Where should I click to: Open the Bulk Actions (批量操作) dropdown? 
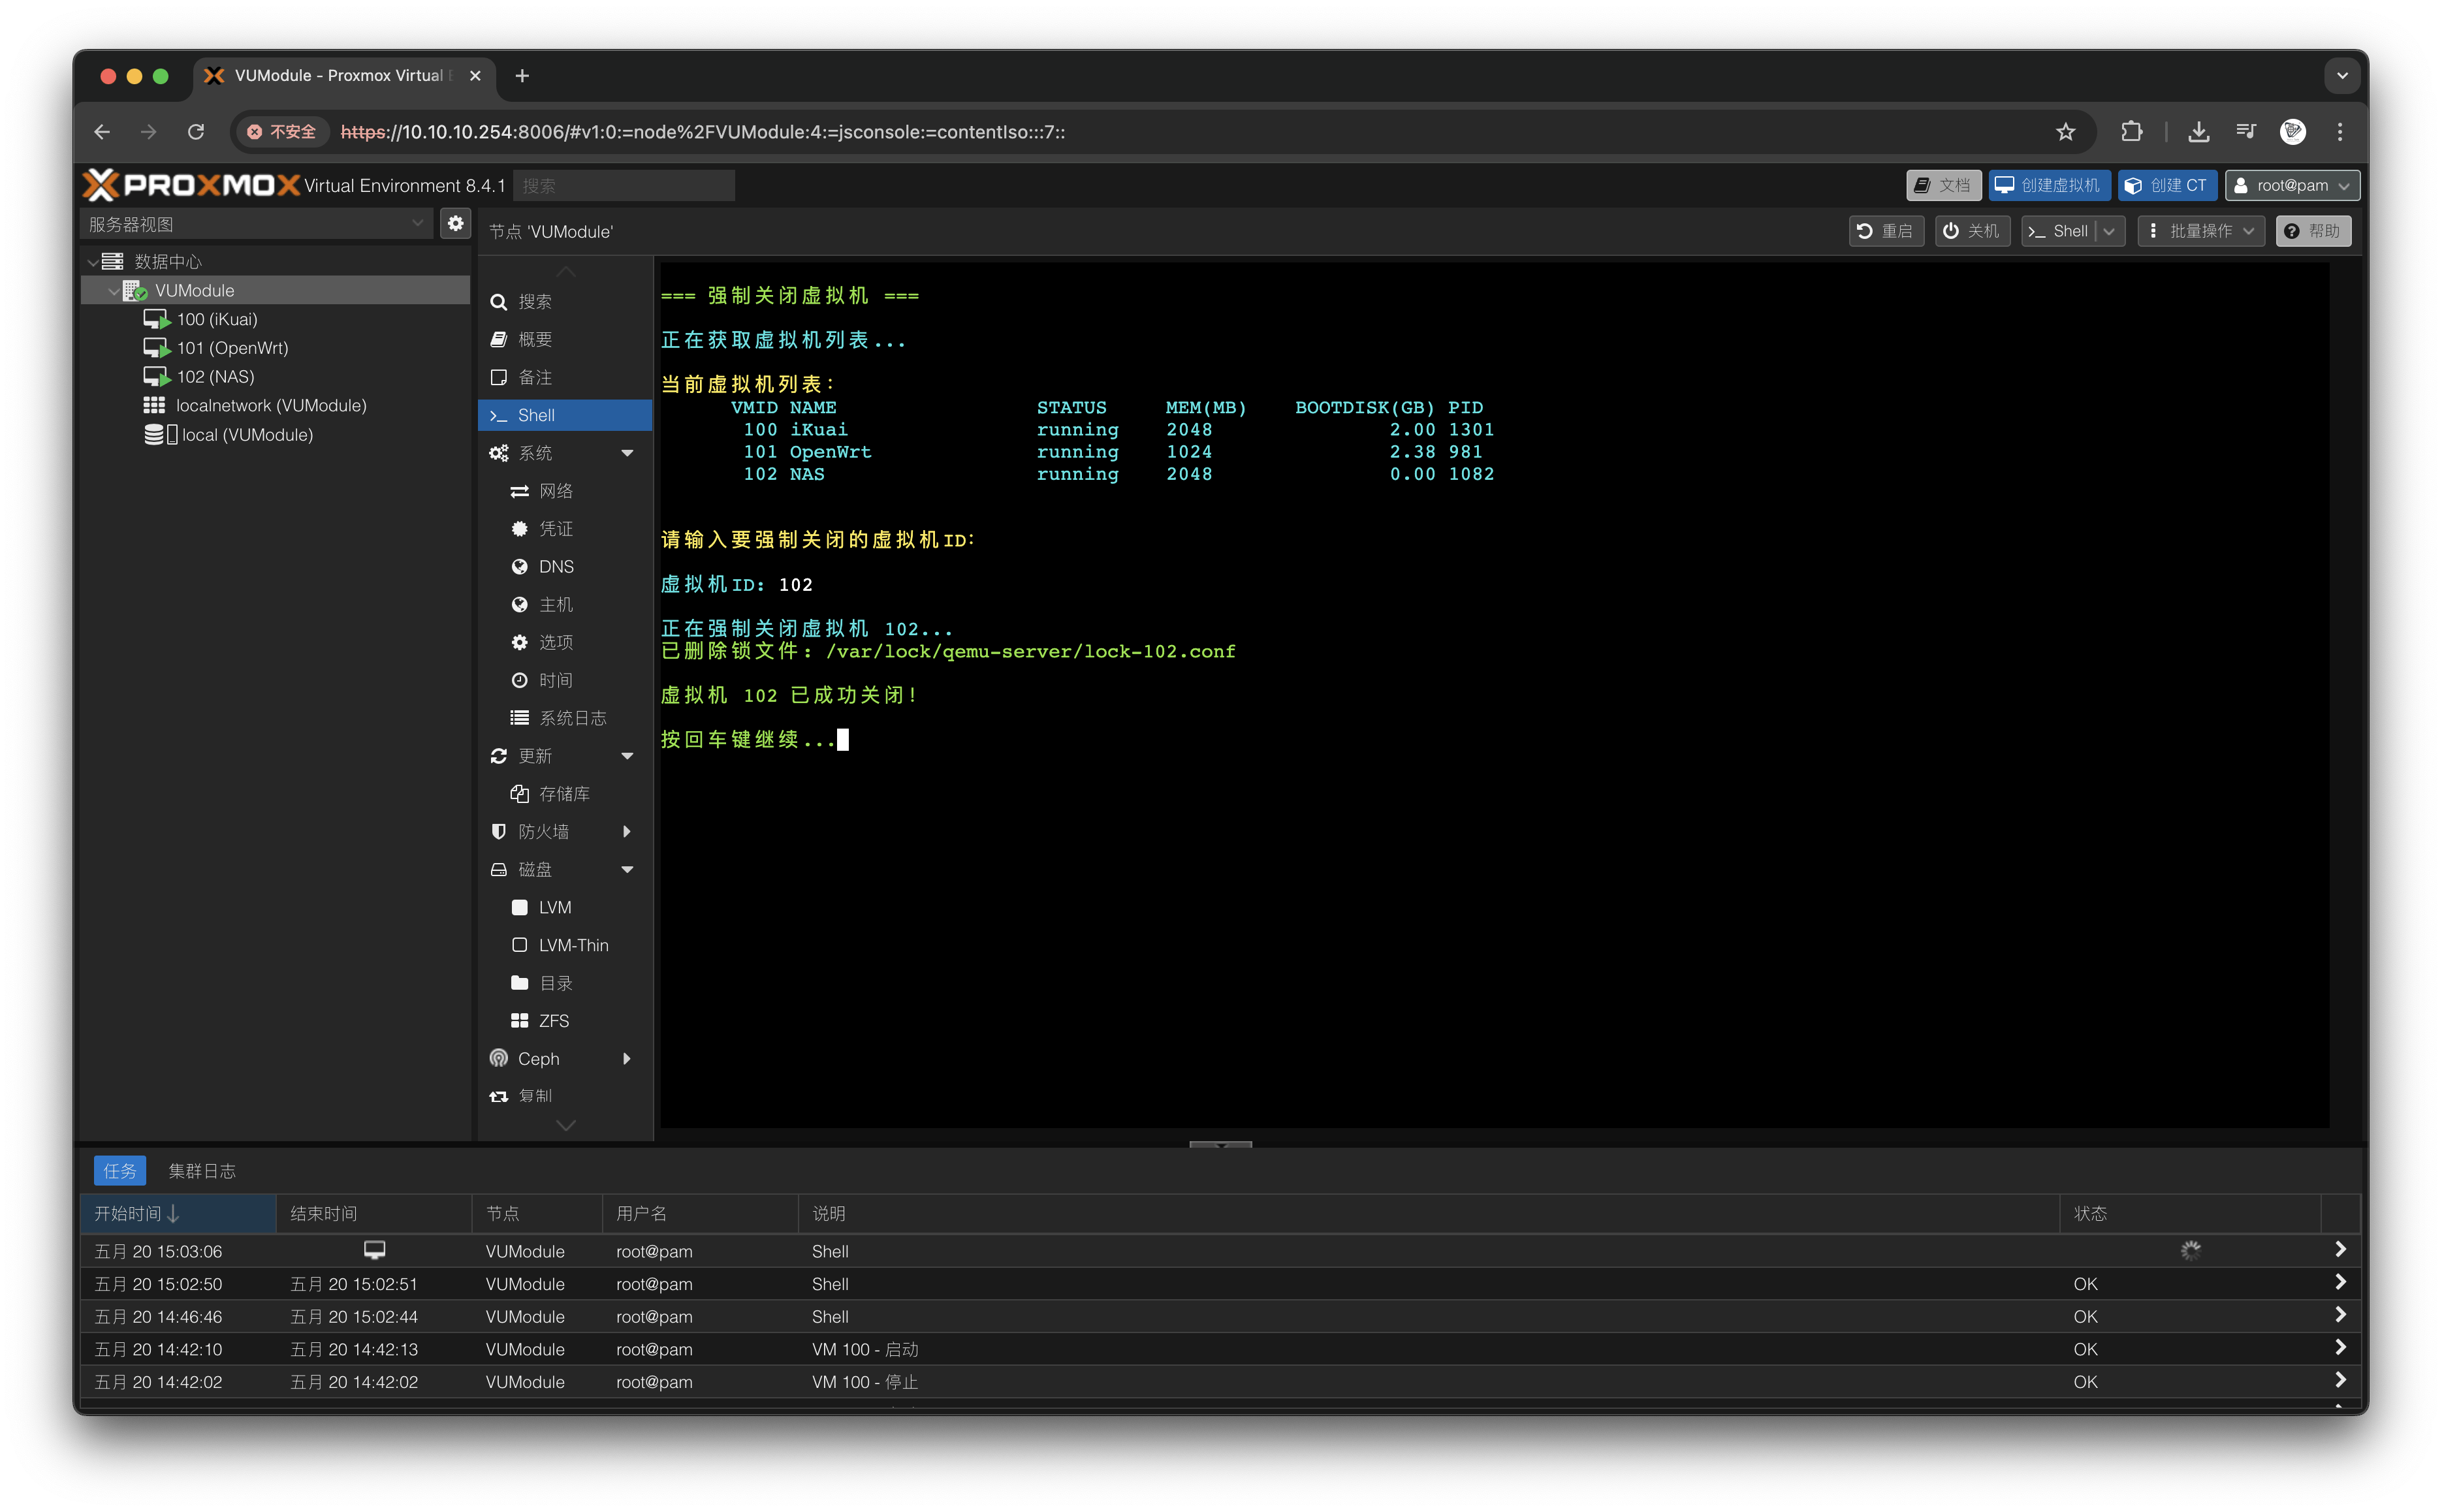click(x=2200, y=231)
